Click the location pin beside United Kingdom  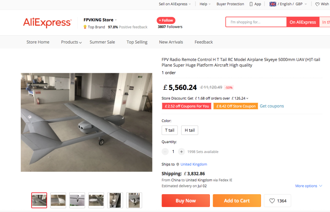[x=178, y=165]
